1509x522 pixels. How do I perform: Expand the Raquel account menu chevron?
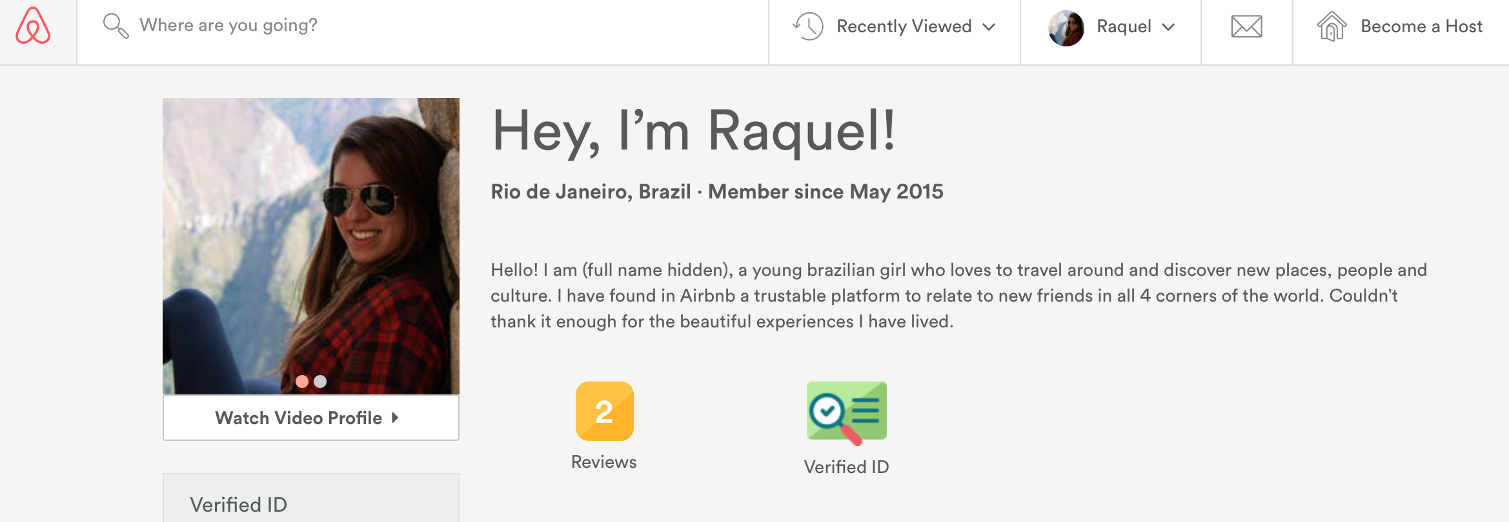point(1168,27)
